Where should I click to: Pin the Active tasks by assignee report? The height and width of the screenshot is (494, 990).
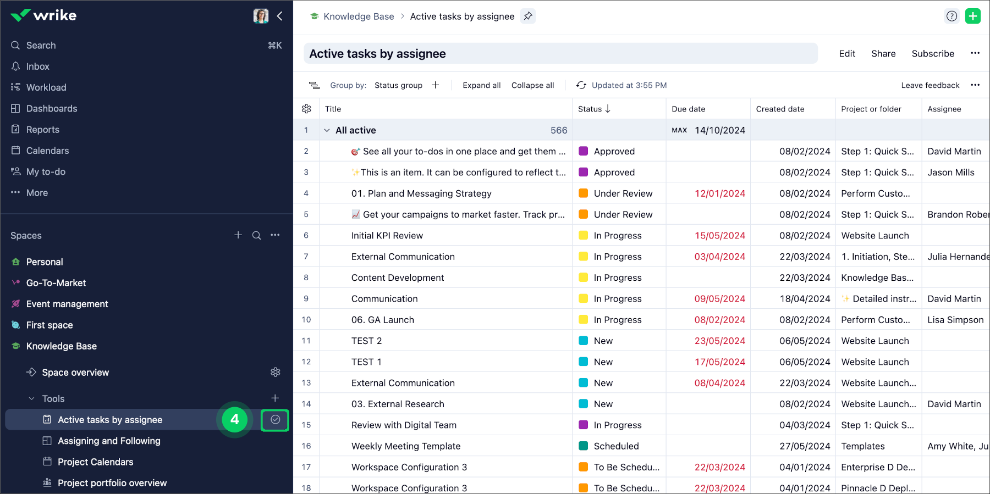[x=527, y=16]
